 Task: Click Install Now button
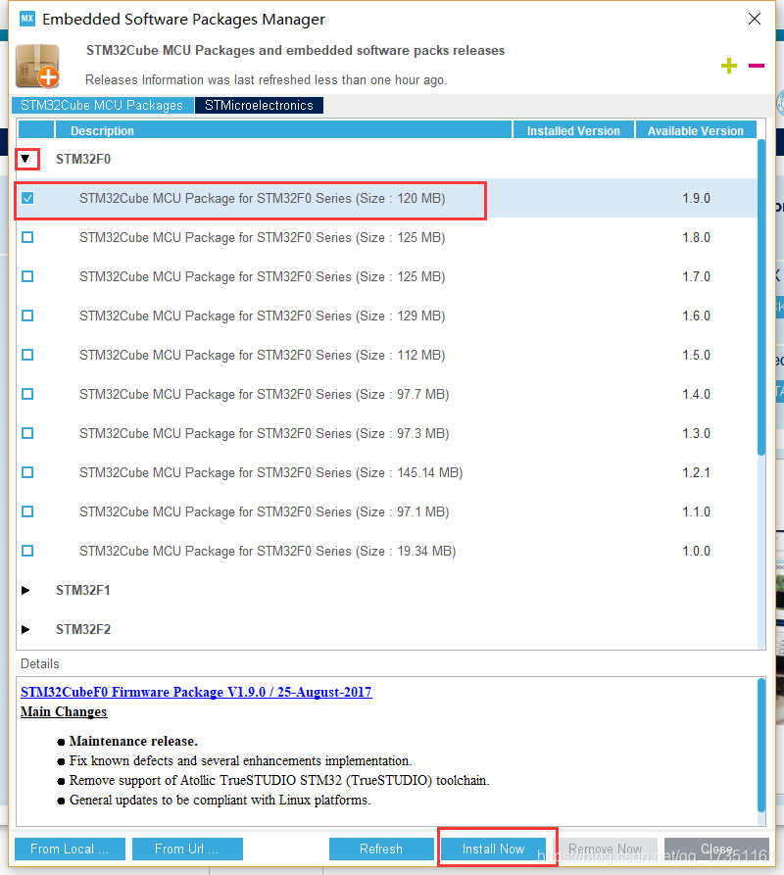[x=493, y=849]
